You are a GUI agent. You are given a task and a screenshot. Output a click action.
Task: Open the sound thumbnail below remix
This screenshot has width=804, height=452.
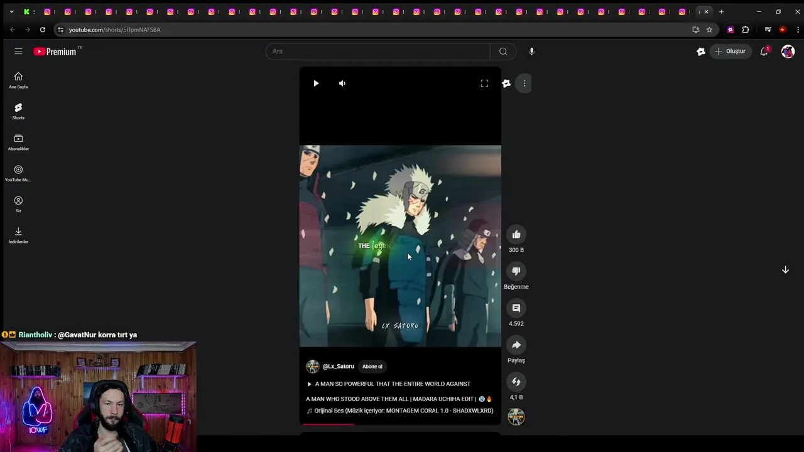point(516,417)
